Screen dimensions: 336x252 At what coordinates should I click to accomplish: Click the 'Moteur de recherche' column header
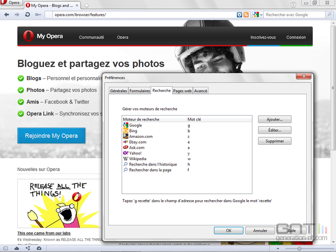click(x=154, y=120)
